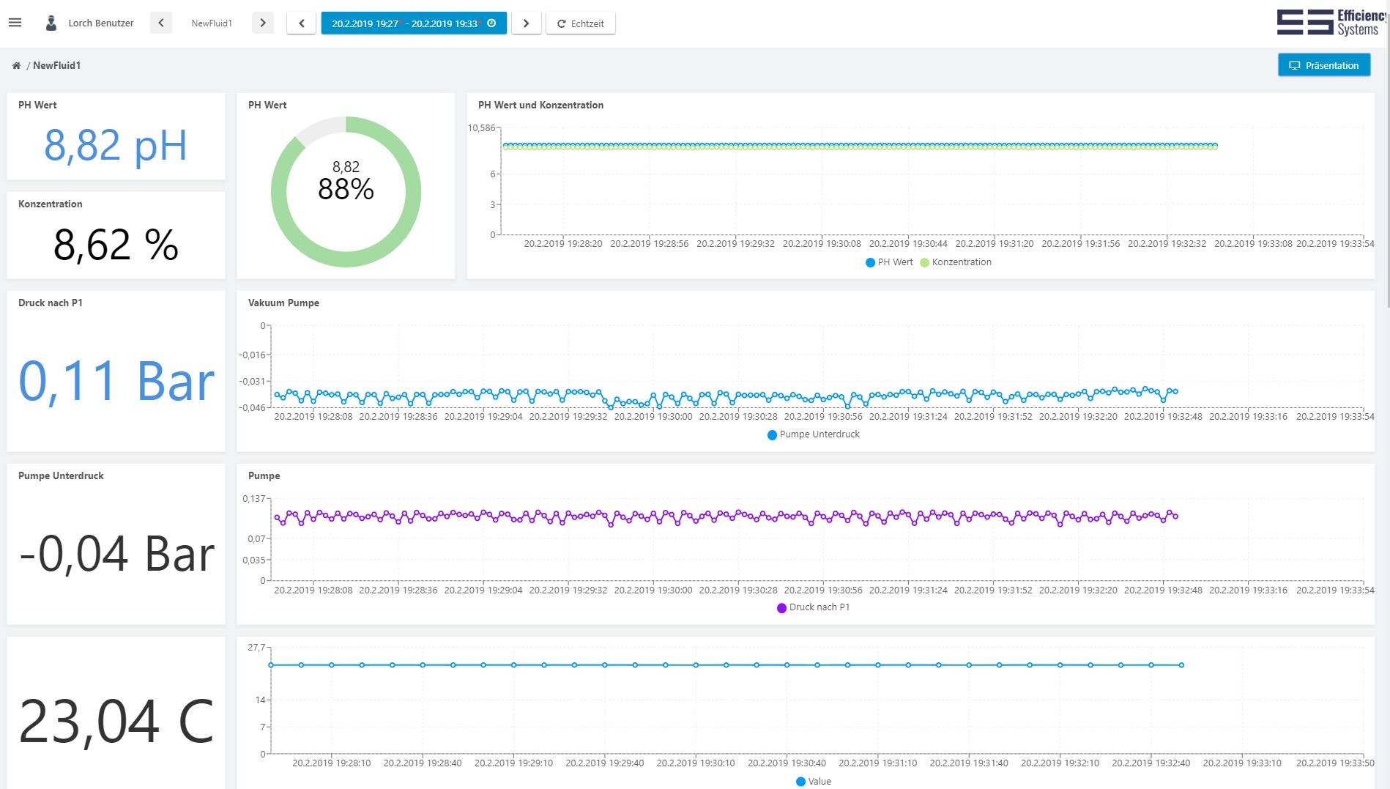Click PH Wert und Konzentration chart title

click(540, 105)
